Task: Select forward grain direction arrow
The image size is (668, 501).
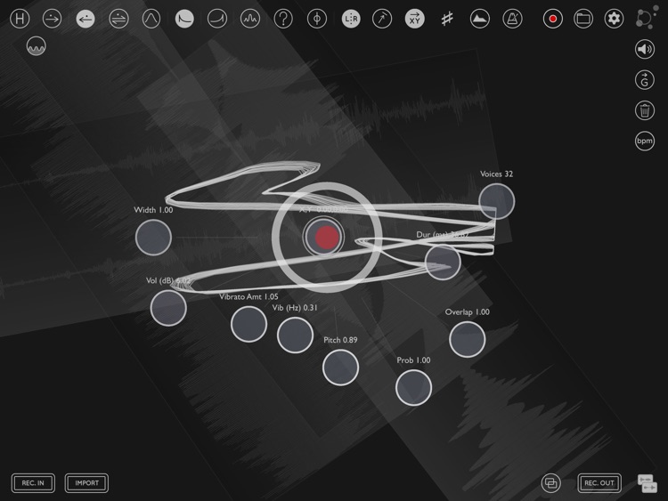Action: (x=53, y=19)
